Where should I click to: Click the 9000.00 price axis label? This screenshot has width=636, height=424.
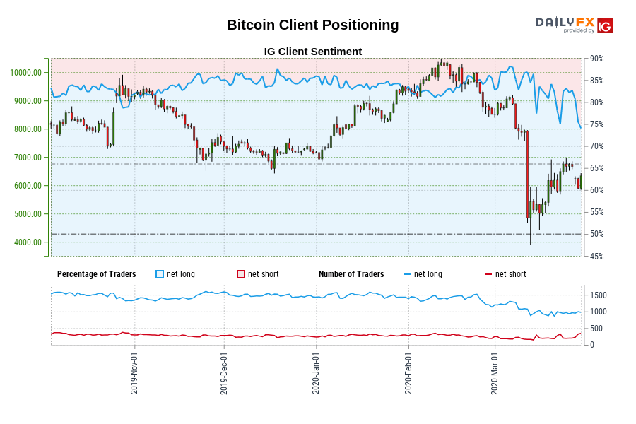click(x=28, y=101)
